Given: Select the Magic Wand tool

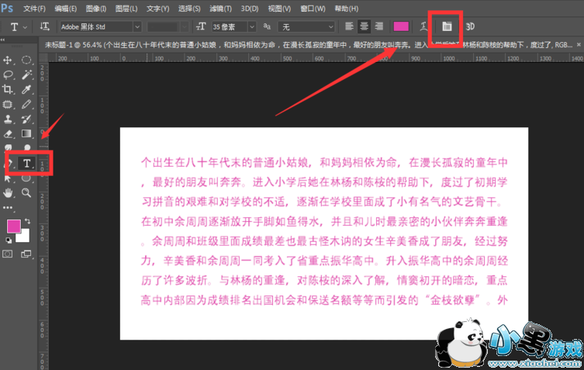Looking at the screenshot, I should click(x=26, y=74).
